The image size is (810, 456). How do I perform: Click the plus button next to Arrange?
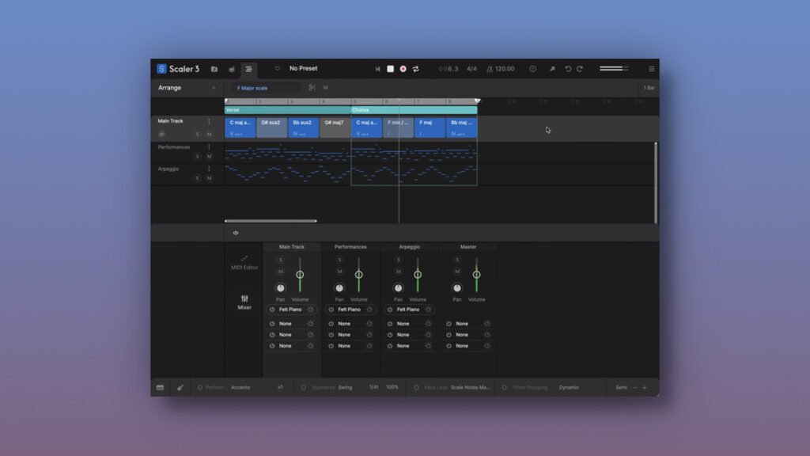[212, 87]
